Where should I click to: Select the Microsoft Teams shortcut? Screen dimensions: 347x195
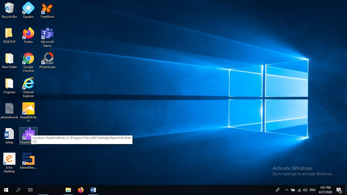(48, 37)
